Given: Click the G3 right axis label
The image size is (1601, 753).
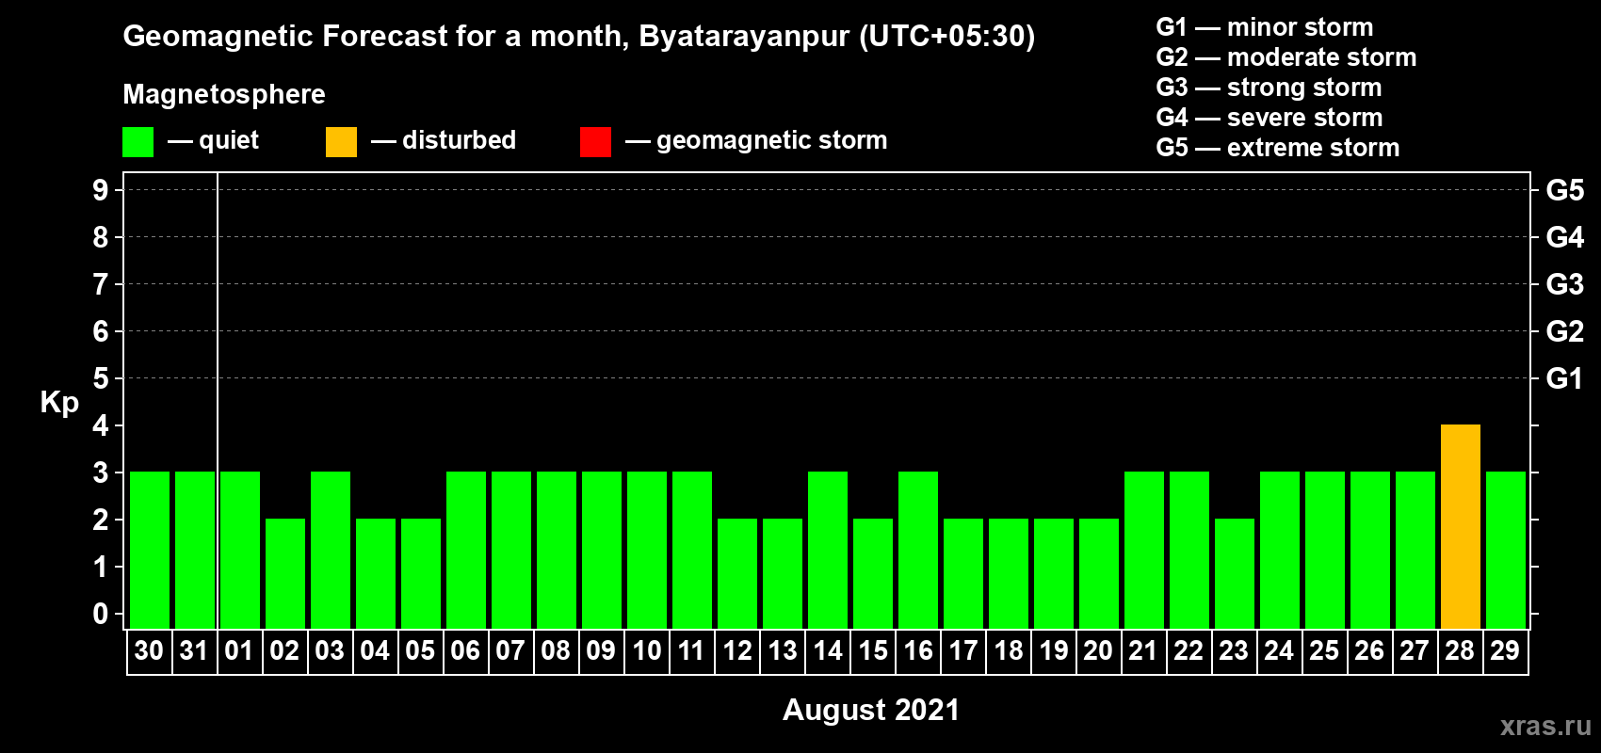Looking at the screenshot, I should [x=1565, y=284].
